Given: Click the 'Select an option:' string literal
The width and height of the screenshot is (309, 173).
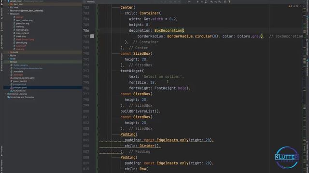Looking at the screenshot, I should 162,77.
